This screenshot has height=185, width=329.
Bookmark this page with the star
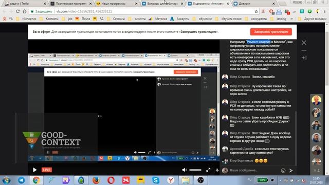[x=256, y=11]
